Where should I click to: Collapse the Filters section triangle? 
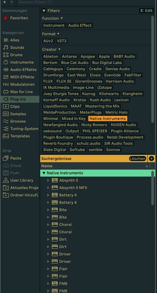[44, 11]
